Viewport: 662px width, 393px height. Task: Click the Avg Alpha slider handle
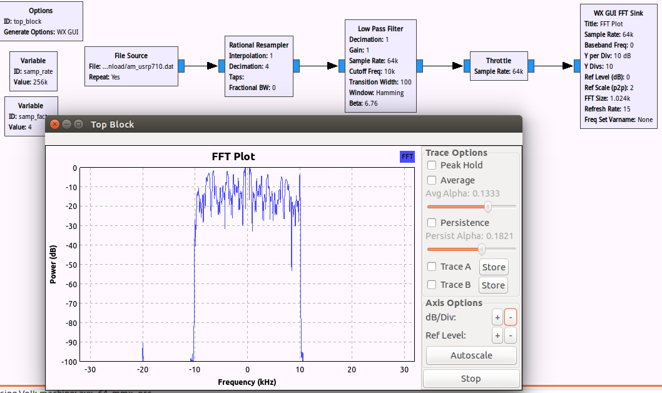(x=487, y=207)
